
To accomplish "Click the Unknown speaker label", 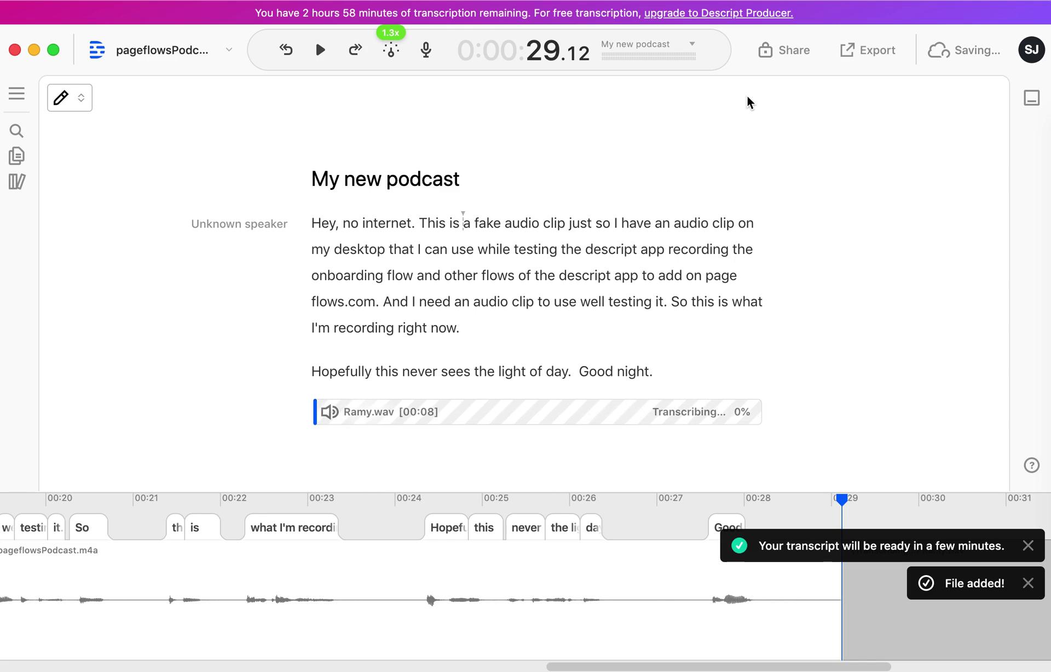I will [x=239, y=224].
